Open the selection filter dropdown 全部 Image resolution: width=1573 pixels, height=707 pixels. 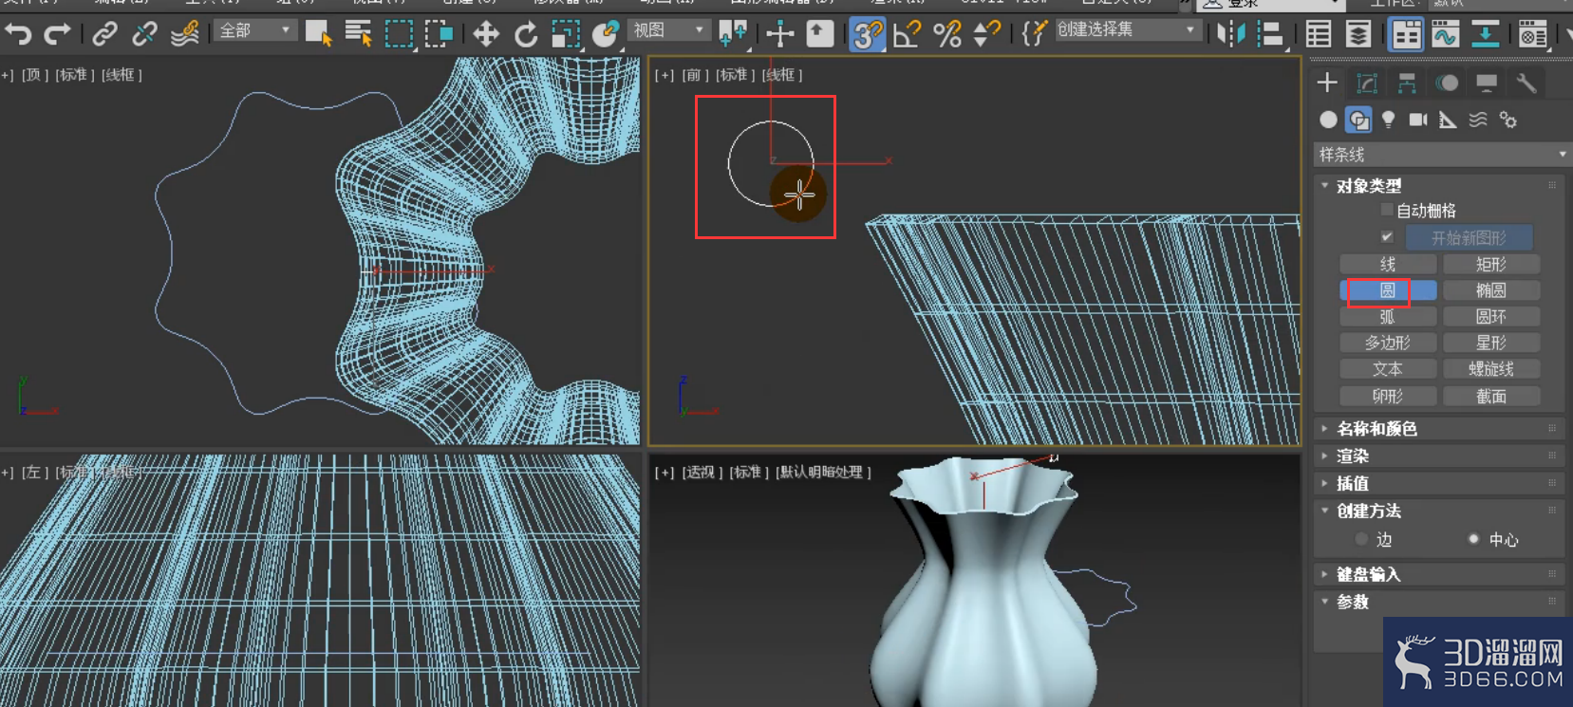click(x=254, y=30)
